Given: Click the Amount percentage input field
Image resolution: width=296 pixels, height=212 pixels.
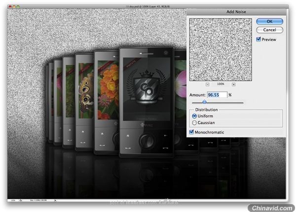Looking at the screenshot, I should tap(217, 94).
